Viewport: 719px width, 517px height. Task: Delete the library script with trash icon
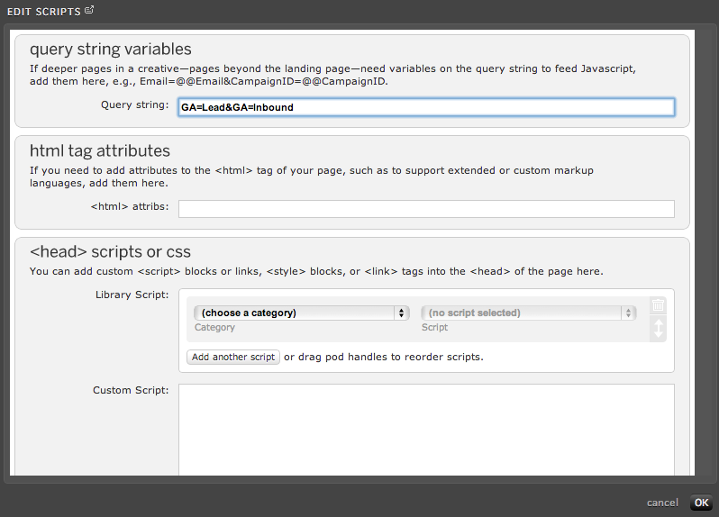(x=658, y=305)
